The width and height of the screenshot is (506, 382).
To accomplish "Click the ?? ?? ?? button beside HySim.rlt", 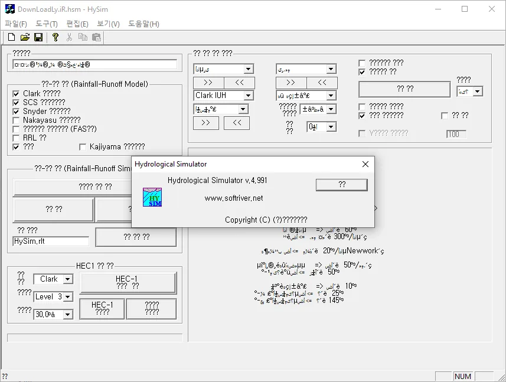I will [x=136, y=237].
